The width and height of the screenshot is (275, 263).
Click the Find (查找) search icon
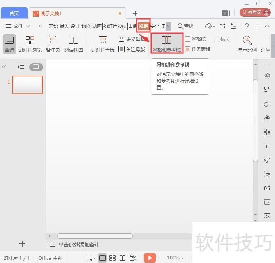point(180,26)
